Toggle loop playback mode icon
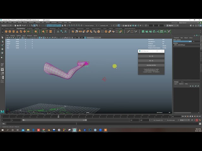Viewport: 202px width, 151px height. [x=192, y=120]
